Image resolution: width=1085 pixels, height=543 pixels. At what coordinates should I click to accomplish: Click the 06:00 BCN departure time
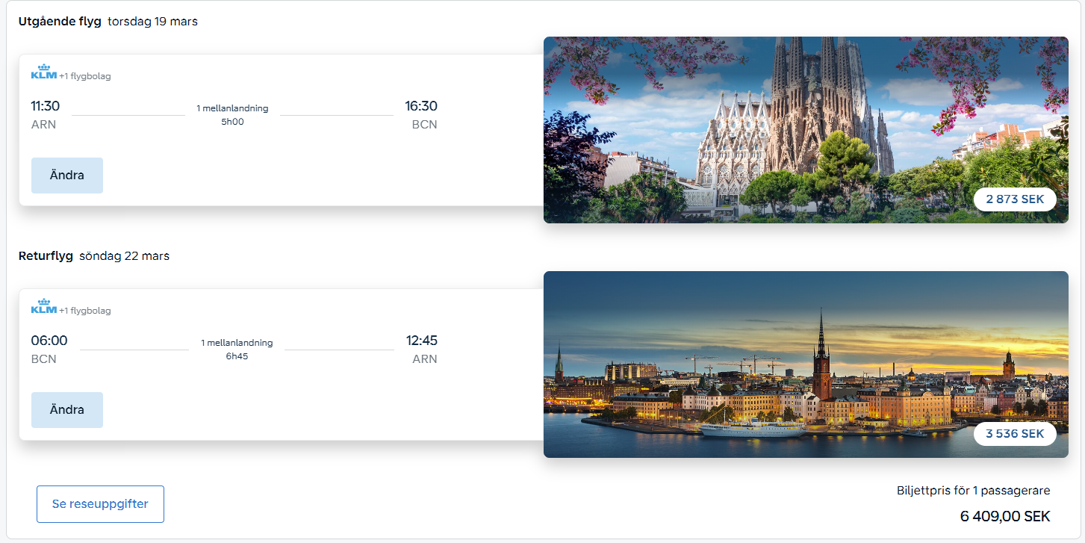[49, 341]
